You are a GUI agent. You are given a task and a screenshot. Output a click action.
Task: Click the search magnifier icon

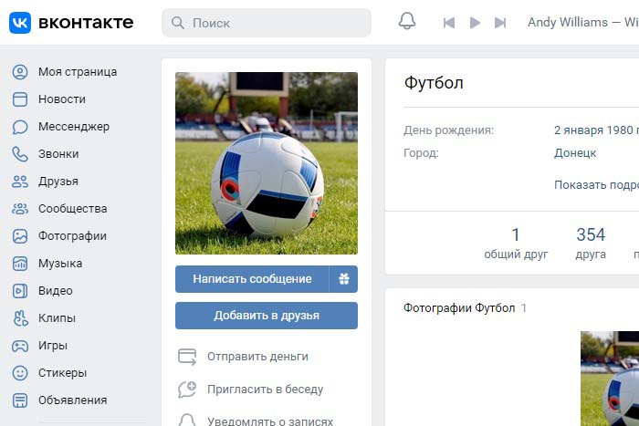click(x=178, y=23)
